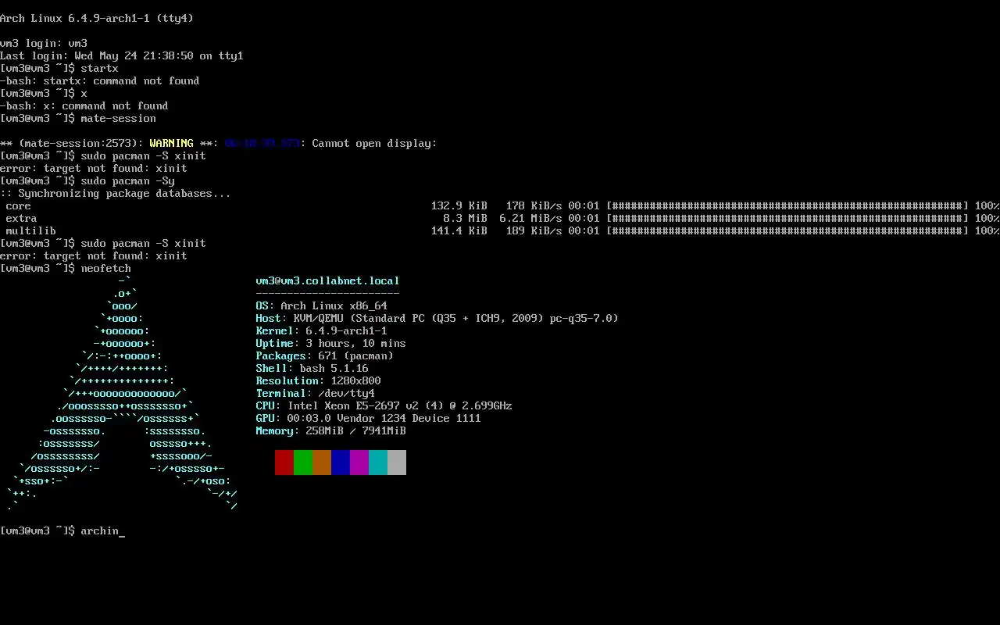Viewport: 1000px width, 625px height.
Task: Click the '8.3 MiB' size value
Action: tap(466, 218)
